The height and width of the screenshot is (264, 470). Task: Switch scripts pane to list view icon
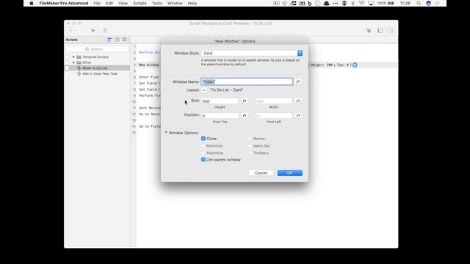point(109,40)
